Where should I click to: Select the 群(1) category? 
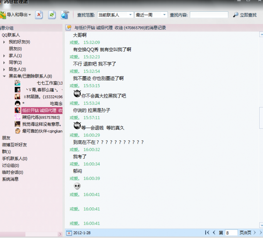6,152
